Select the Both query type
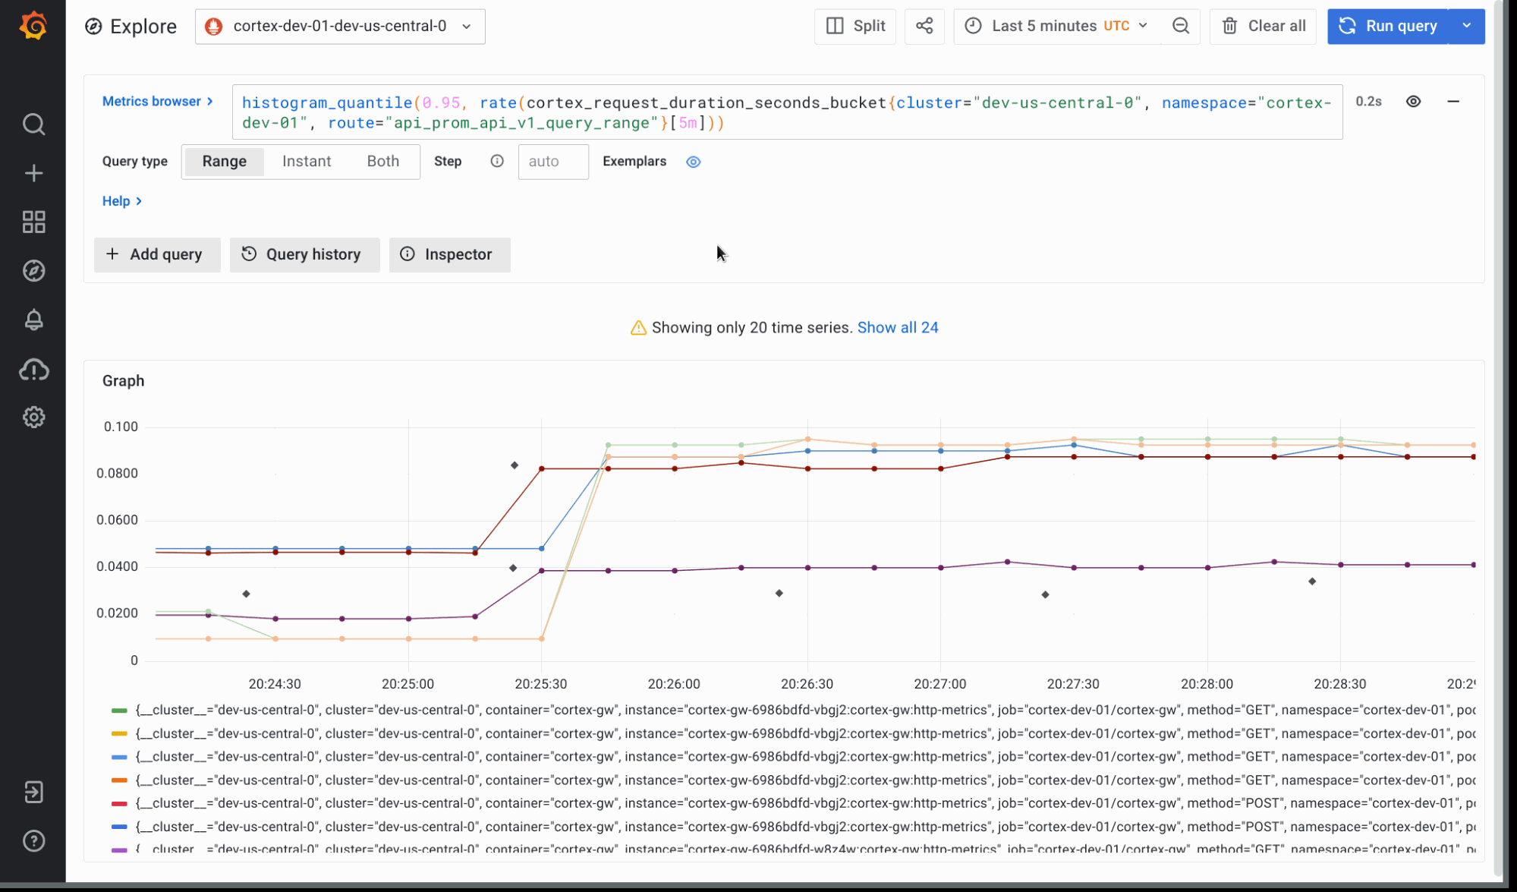 pyautogui.click(x=382, y=162)
